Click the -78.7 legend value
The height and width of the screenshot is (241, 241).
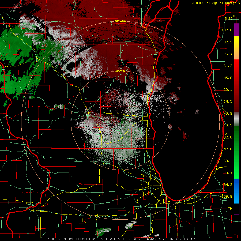tap(227, 173)
